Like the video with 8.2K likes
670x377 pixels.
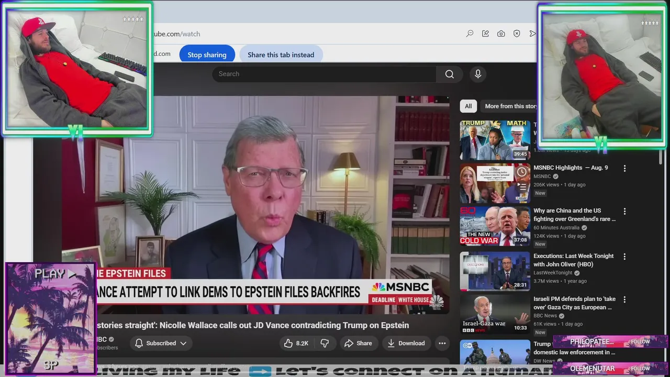[x=296, y=343]
